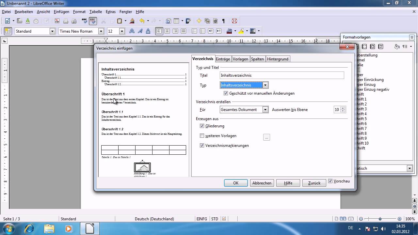
Task: Click the New document icon
Action: coord(8,21)
